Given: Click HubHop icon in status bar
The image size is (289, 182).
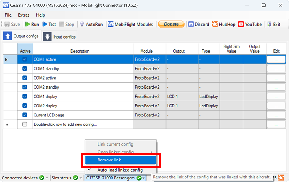Looking at the screenshot, I should tap(281, 178).
